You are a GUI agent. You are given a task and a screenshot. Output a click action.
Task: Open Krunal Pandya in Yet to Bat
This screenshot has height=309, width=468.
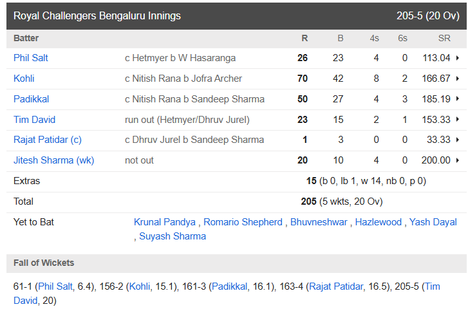165,222
